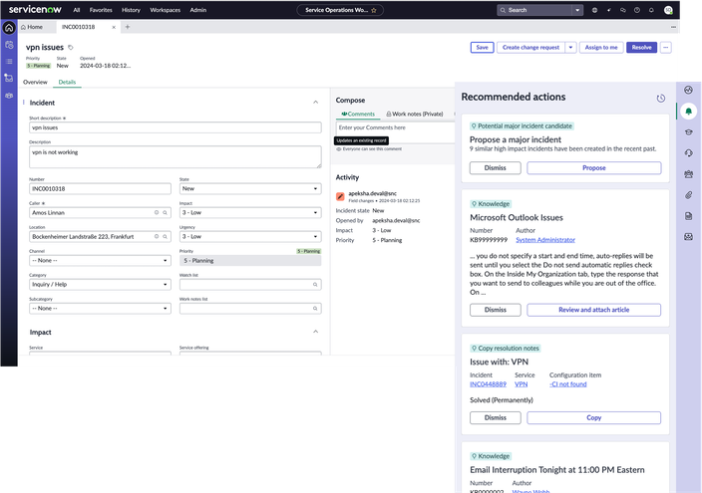
Task: Open the Admin menu
Action: (x=198, y=10)
